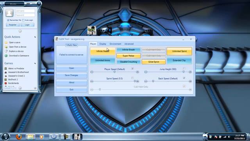250x141 pixels.
Task: Increase Back Speed with the plus button
Action: (x=190, y=81)
